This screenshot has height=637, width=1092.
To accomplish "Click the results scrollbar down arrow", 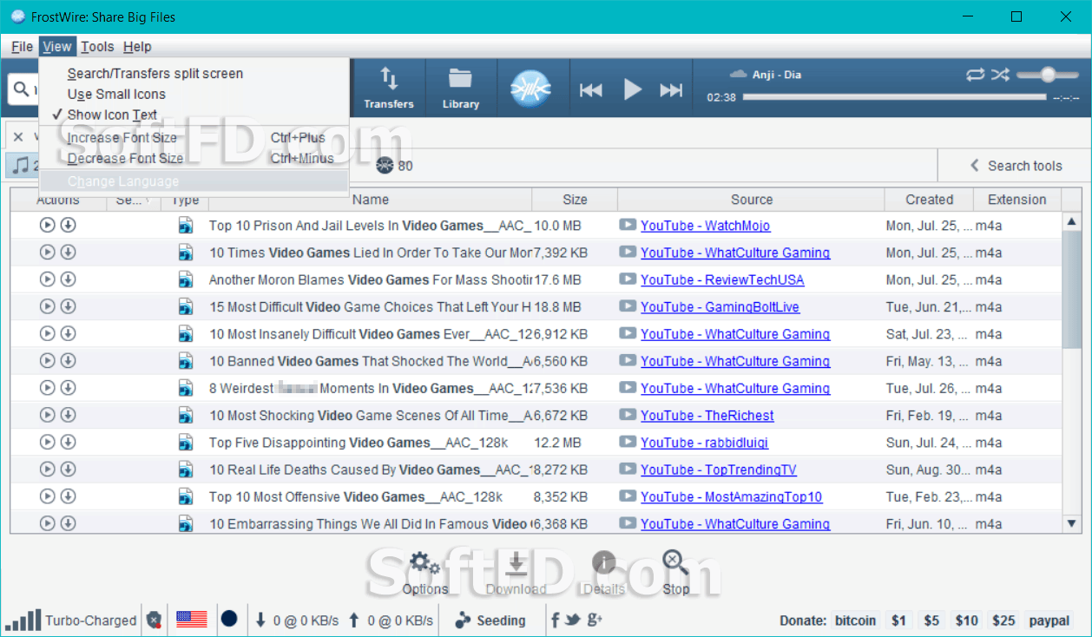I will click(x=1070, y=522).
